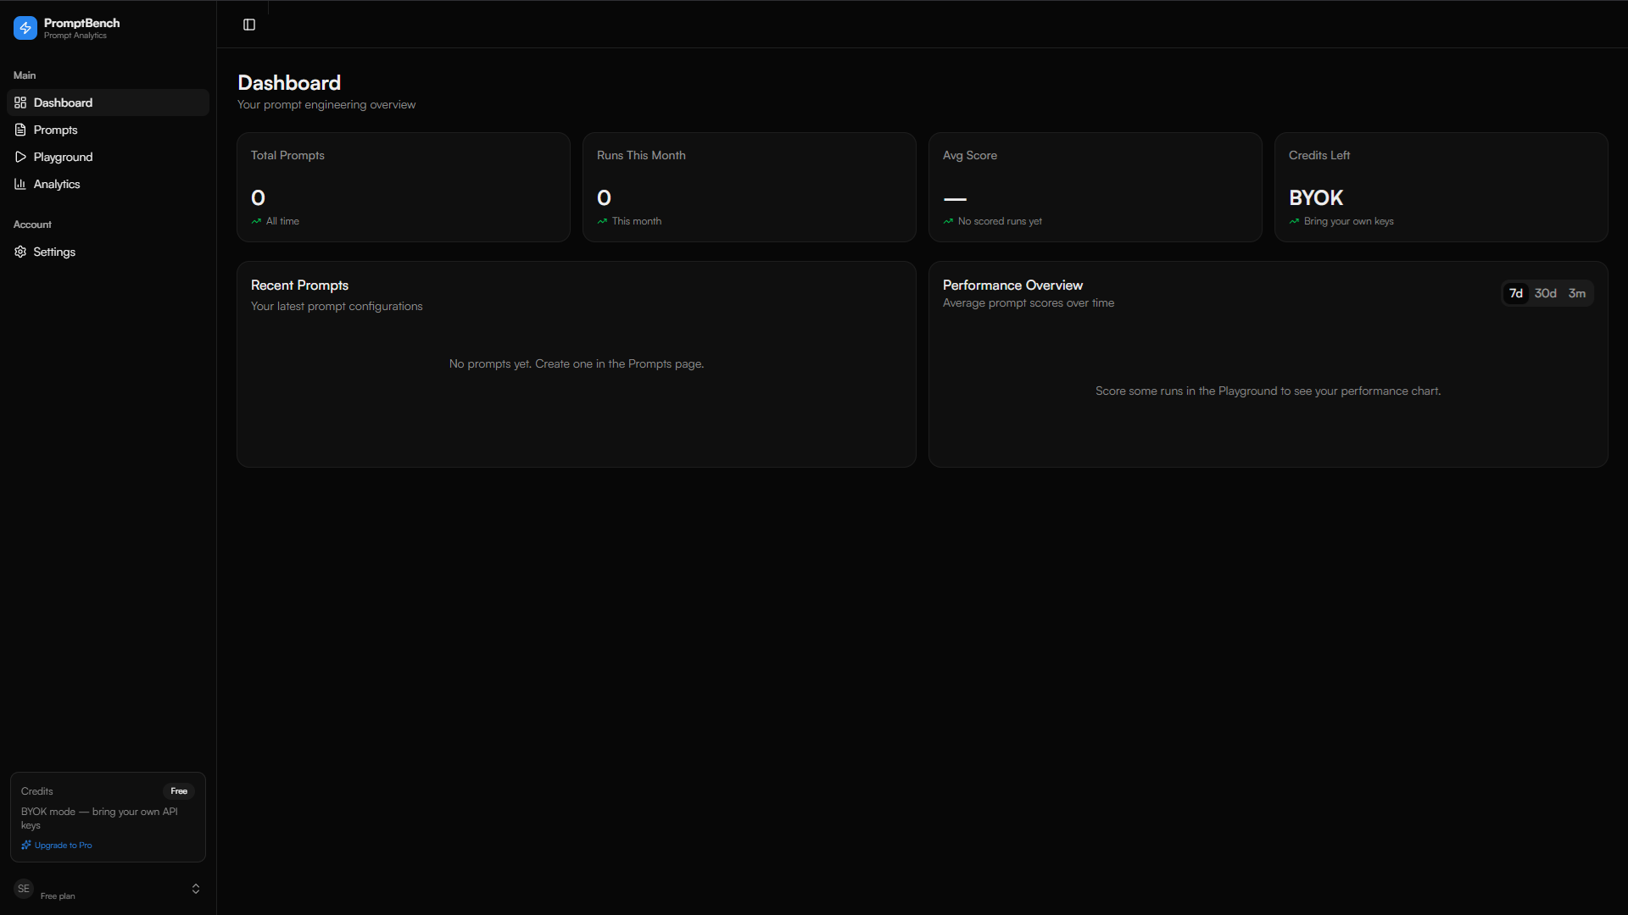This screenshot has width=1628, height=915.
Task: Open Settings from the sidebar
Action: 53,252
